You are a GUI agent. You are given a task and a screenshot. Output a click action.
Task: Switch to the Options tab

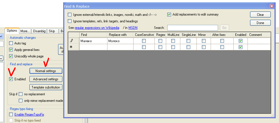(12, 31)
